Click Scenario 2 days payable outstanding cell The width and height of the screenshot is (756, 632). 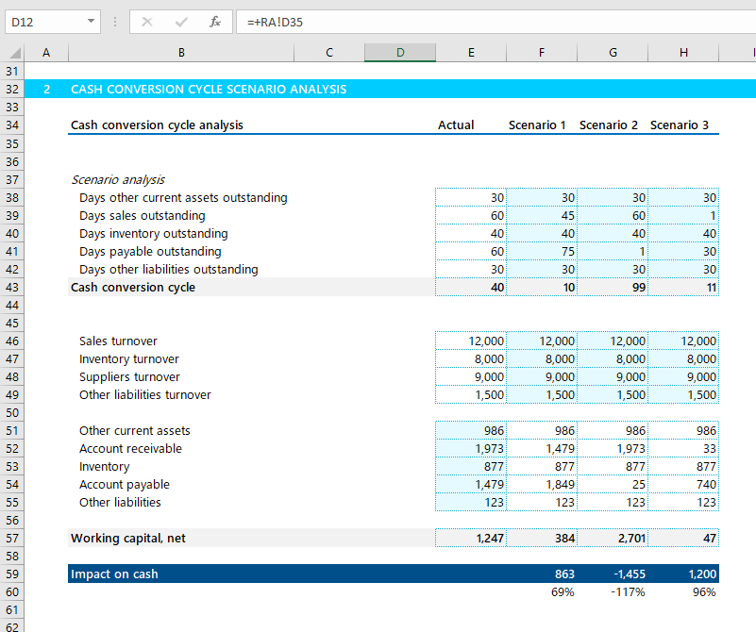613,252
